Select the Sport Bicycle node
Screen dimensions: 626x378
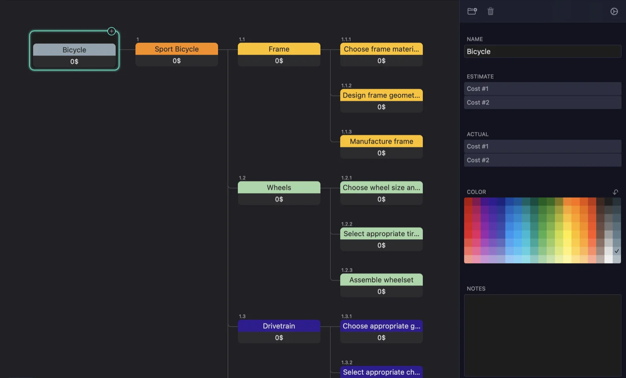[177, 49]
